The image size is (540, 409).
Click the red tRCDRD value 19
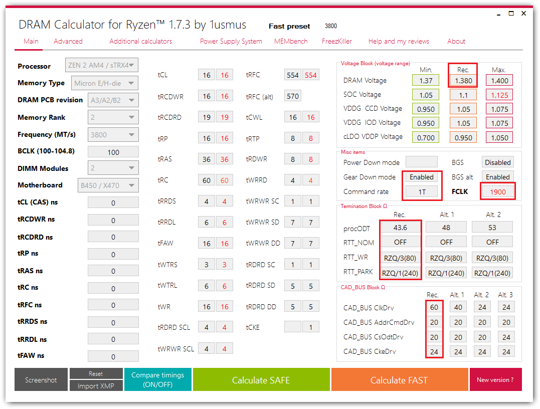coord(225,117)
